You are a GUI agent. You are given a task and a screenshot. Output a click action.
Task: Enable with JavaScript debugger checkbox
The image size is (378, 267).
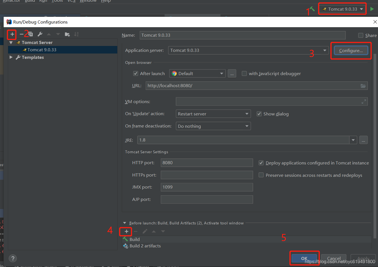pos(244,73)
